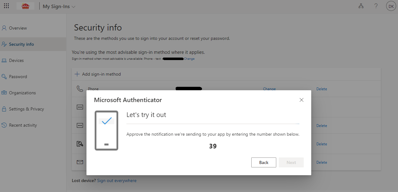The width and height of the screenshot is (398, 192).
Task: Open Password page in sidebar
Action: pyautogui.click(x=18, y=77)
